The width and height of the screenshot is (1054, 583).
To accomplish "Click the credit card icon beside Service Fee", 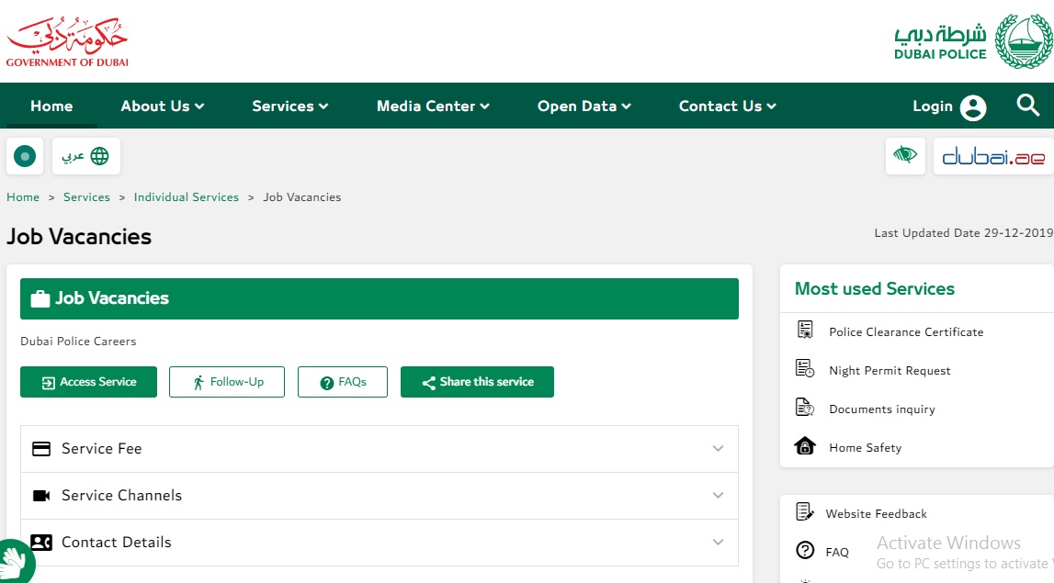I will (x=41, y=449).
